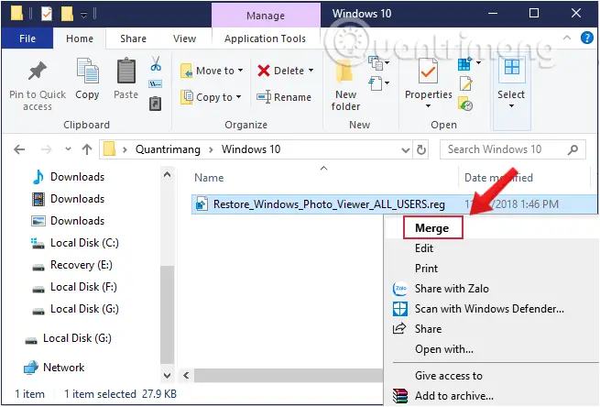Choose Share with Zalo

[452, 289]
